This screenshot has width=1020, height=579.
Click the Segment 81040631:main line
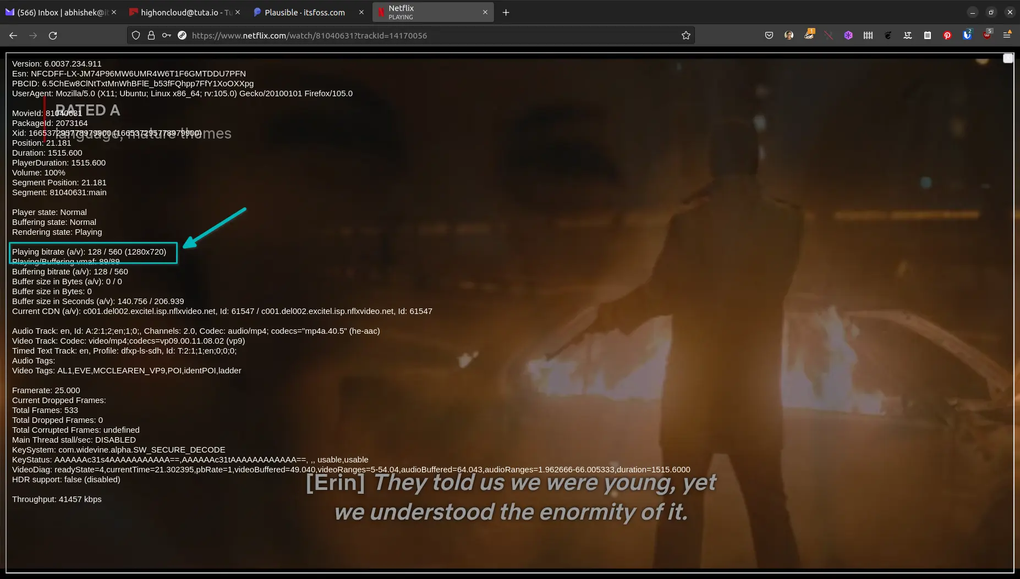click(59, 192)
